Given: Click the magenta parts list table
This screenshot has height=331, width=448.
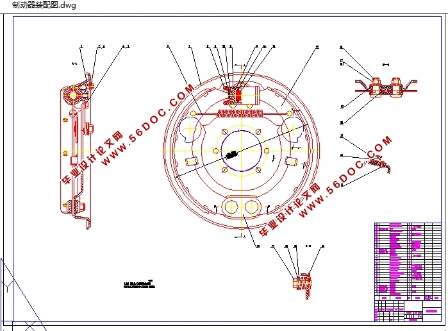Looking at the screenshot, I should click(x=408, y=262).
